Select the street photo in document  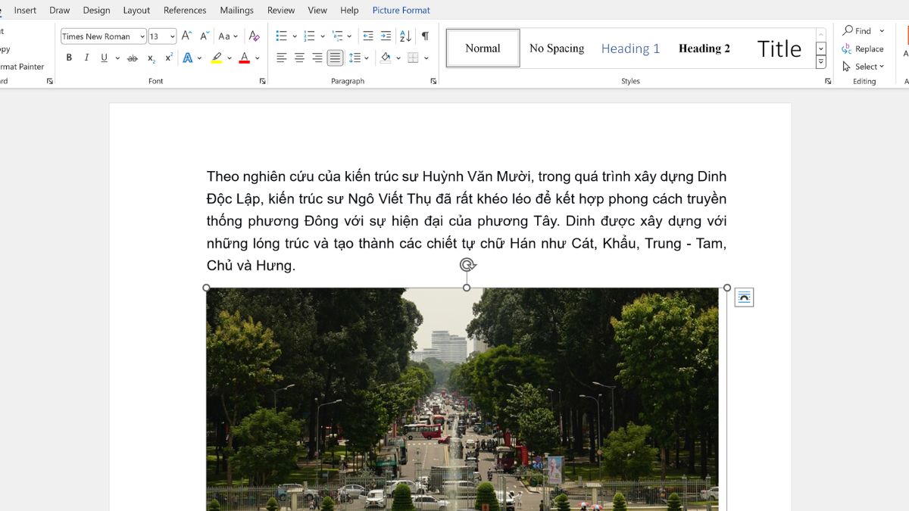[x=462, y=399]
